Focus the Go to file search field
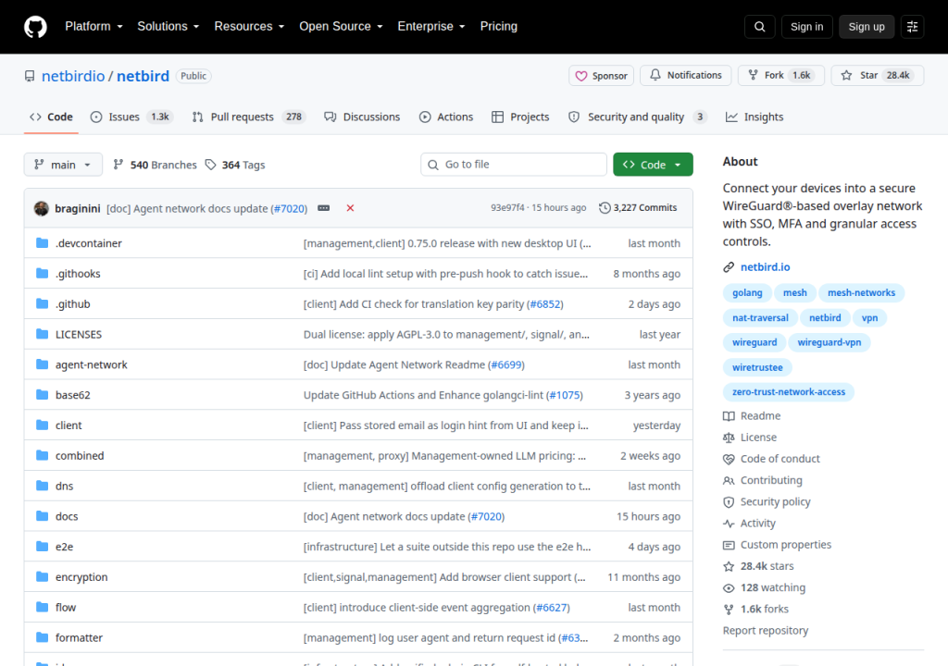This screenshot has height=666, width=948. click(x=513, y=165)
